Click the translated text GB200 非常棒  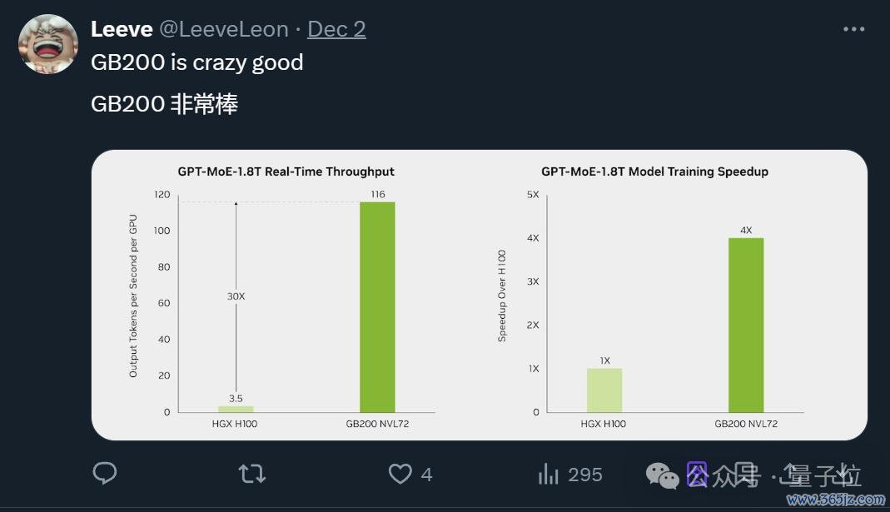(x=165, y=104)
